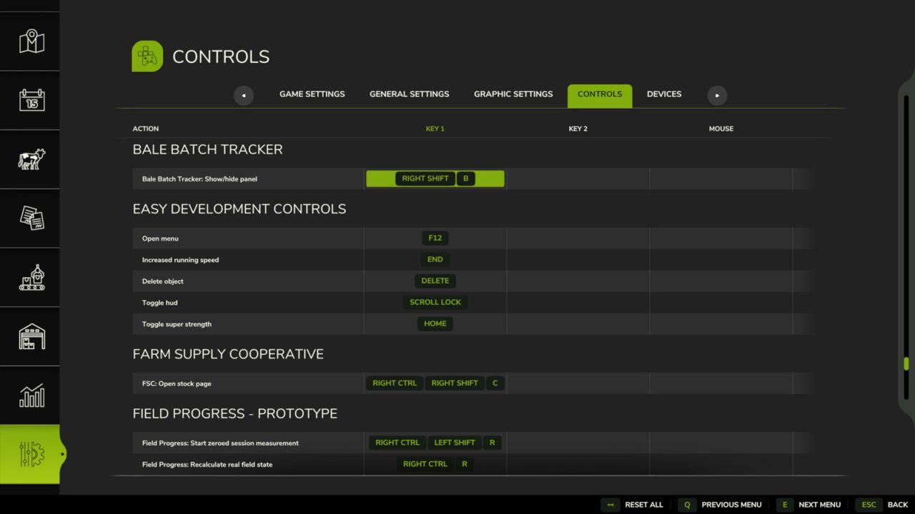Edit Key 1 binding for Recalculate real field state
This screenshot has height=514, width=915.
(x=435, y=464)
